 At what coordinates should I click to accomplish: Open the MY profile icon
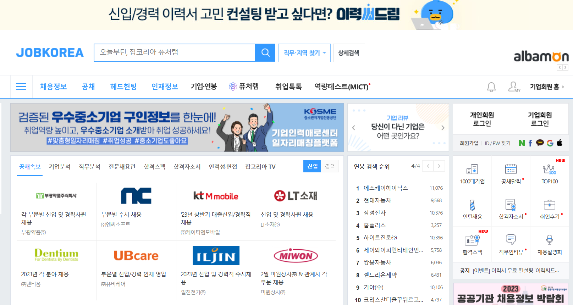pos(514,87)
